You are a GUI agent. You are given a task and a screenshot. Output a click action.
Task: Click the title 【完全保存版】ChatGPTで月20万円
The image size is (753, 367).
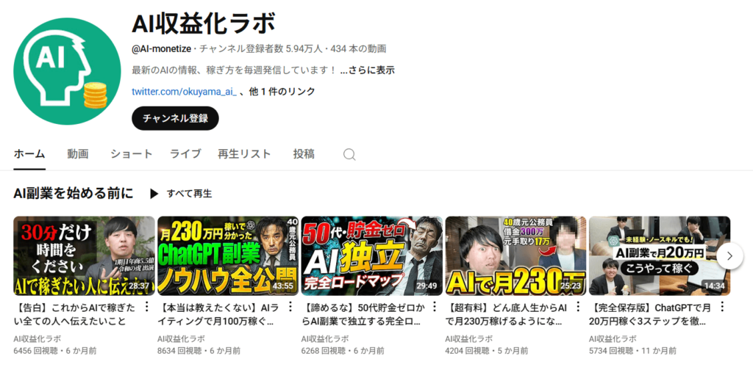coord(651,314)
